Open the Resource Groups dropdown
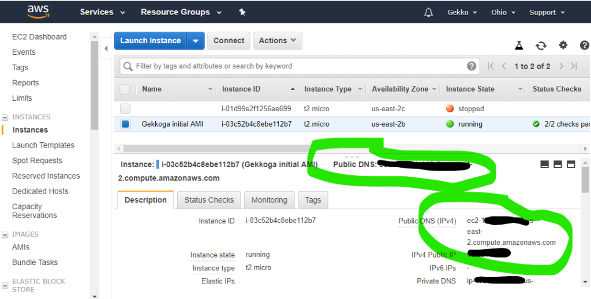 [x=181, y=12]
